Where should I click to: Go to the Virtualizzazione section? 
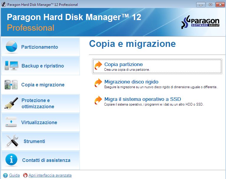click(40, 122)
